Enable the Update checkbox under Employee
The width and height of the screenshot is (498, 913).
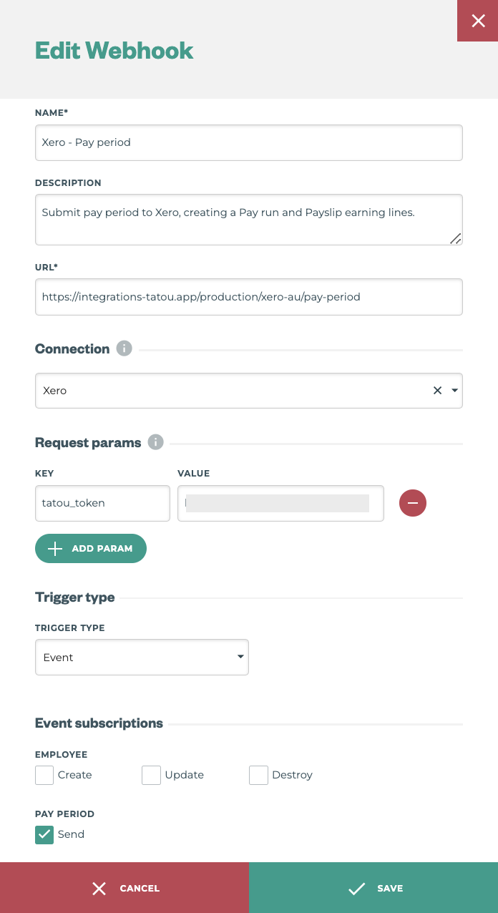151,775
